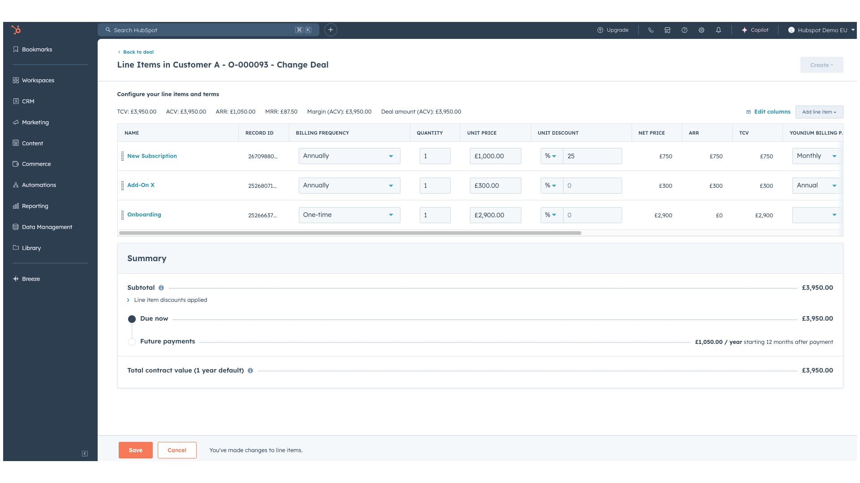This screenshot has width=860, height=483.
Task: Open the Commerce sidebar menu
Action: (x=36, y=164)
